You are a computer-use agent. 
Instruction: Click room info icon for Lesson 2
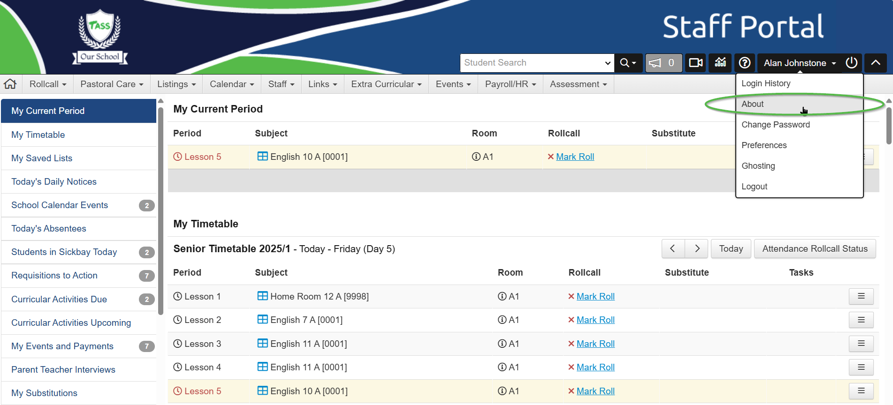(x=502, y=320)
